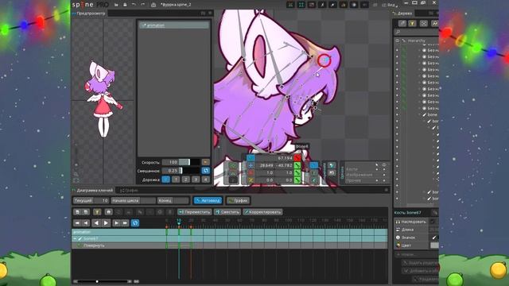
Task: Click the green shear key button
Action: point(297,180)
